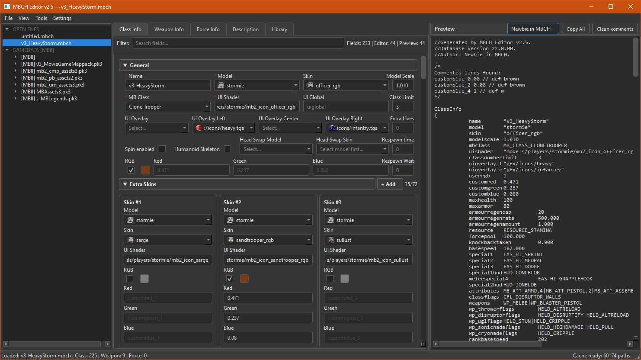Uncheck RGB checkbox in Skin #2
Image resolution: width=641 pixels, height=360 pixels.
230,279
